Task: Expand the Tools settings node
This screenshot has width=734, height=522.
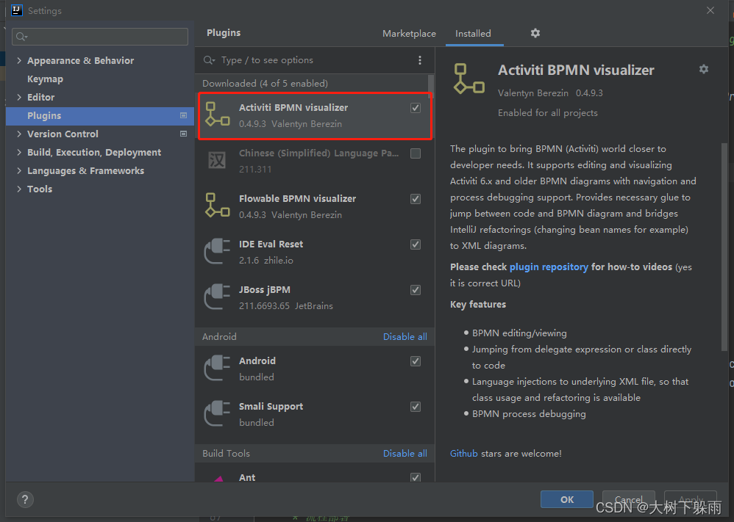Action: click(19, 189)
